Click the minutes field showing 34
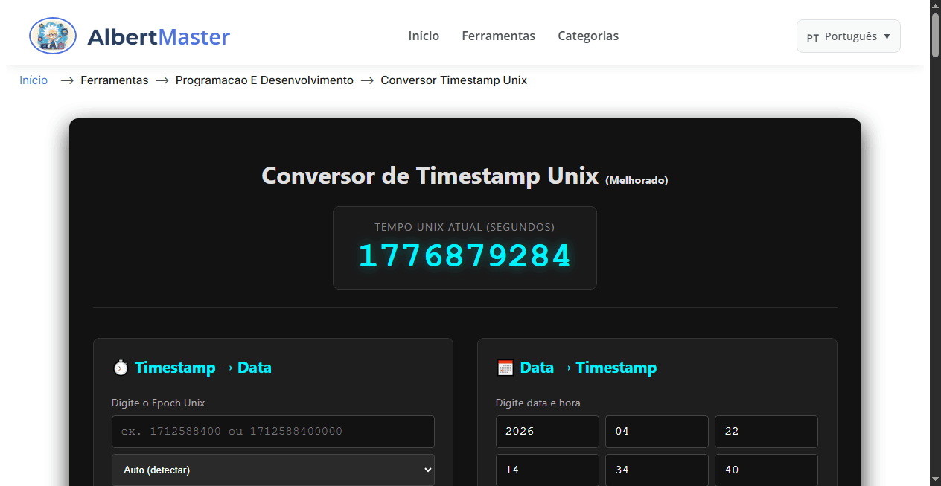This screenshot has width=941, height=486. pyautogui.click(x=657, y=470)
